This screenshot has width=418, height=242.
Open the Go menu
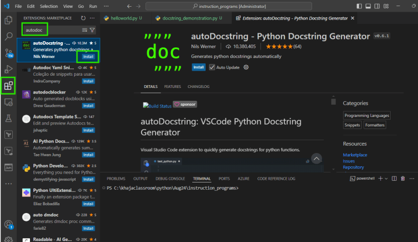click(81, 6)
